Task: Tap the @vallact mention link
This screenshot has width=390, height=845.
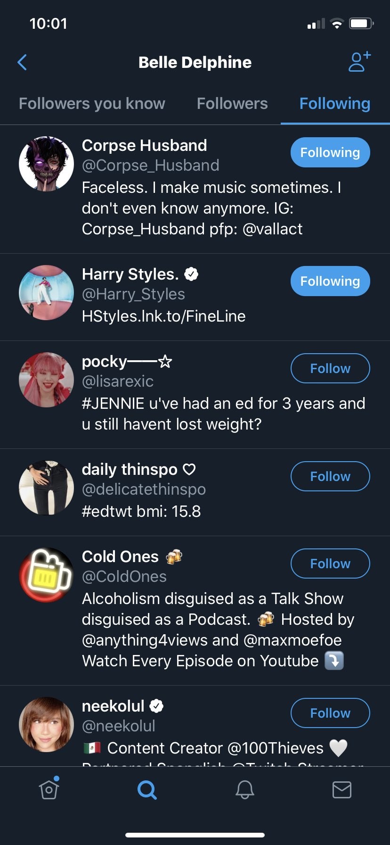Action: point(272,229)
